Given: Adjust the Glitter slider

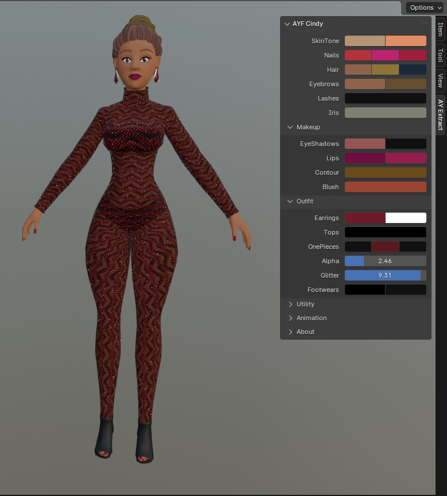Looking at the screenshot, I should (385, 275).
